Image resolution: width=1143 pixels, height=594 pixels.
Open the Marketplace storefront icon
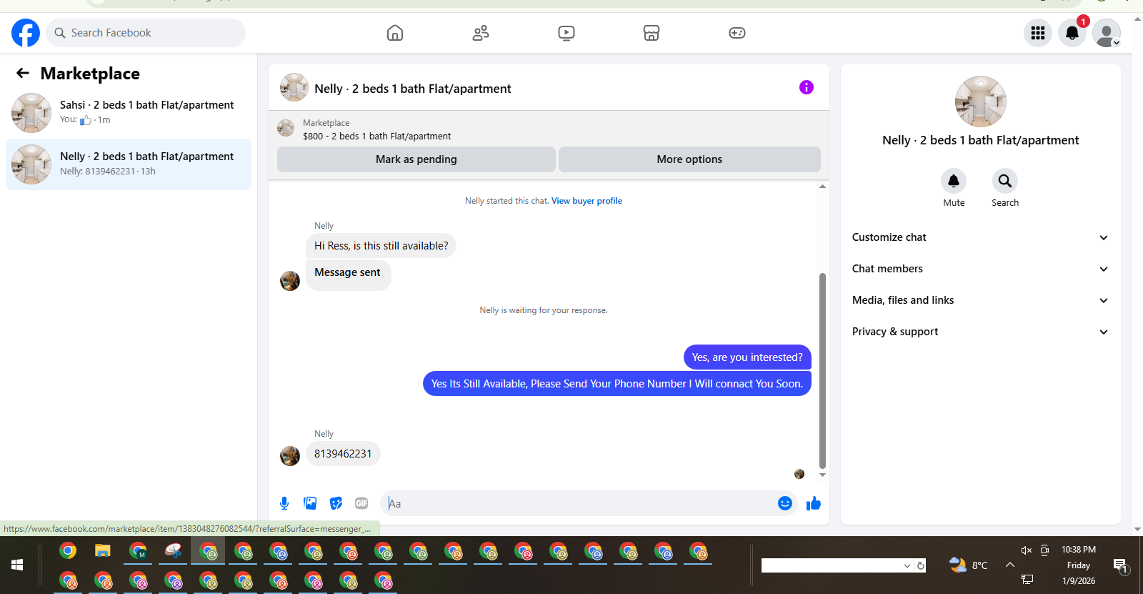pyautogui.click(x=652, y=33)
